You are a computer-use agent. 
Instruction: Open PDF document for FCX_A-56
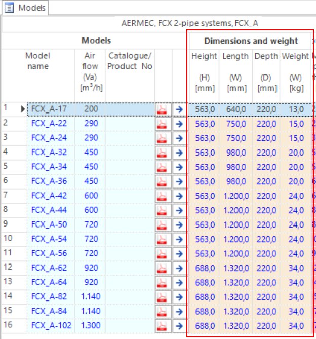(163, 253)
